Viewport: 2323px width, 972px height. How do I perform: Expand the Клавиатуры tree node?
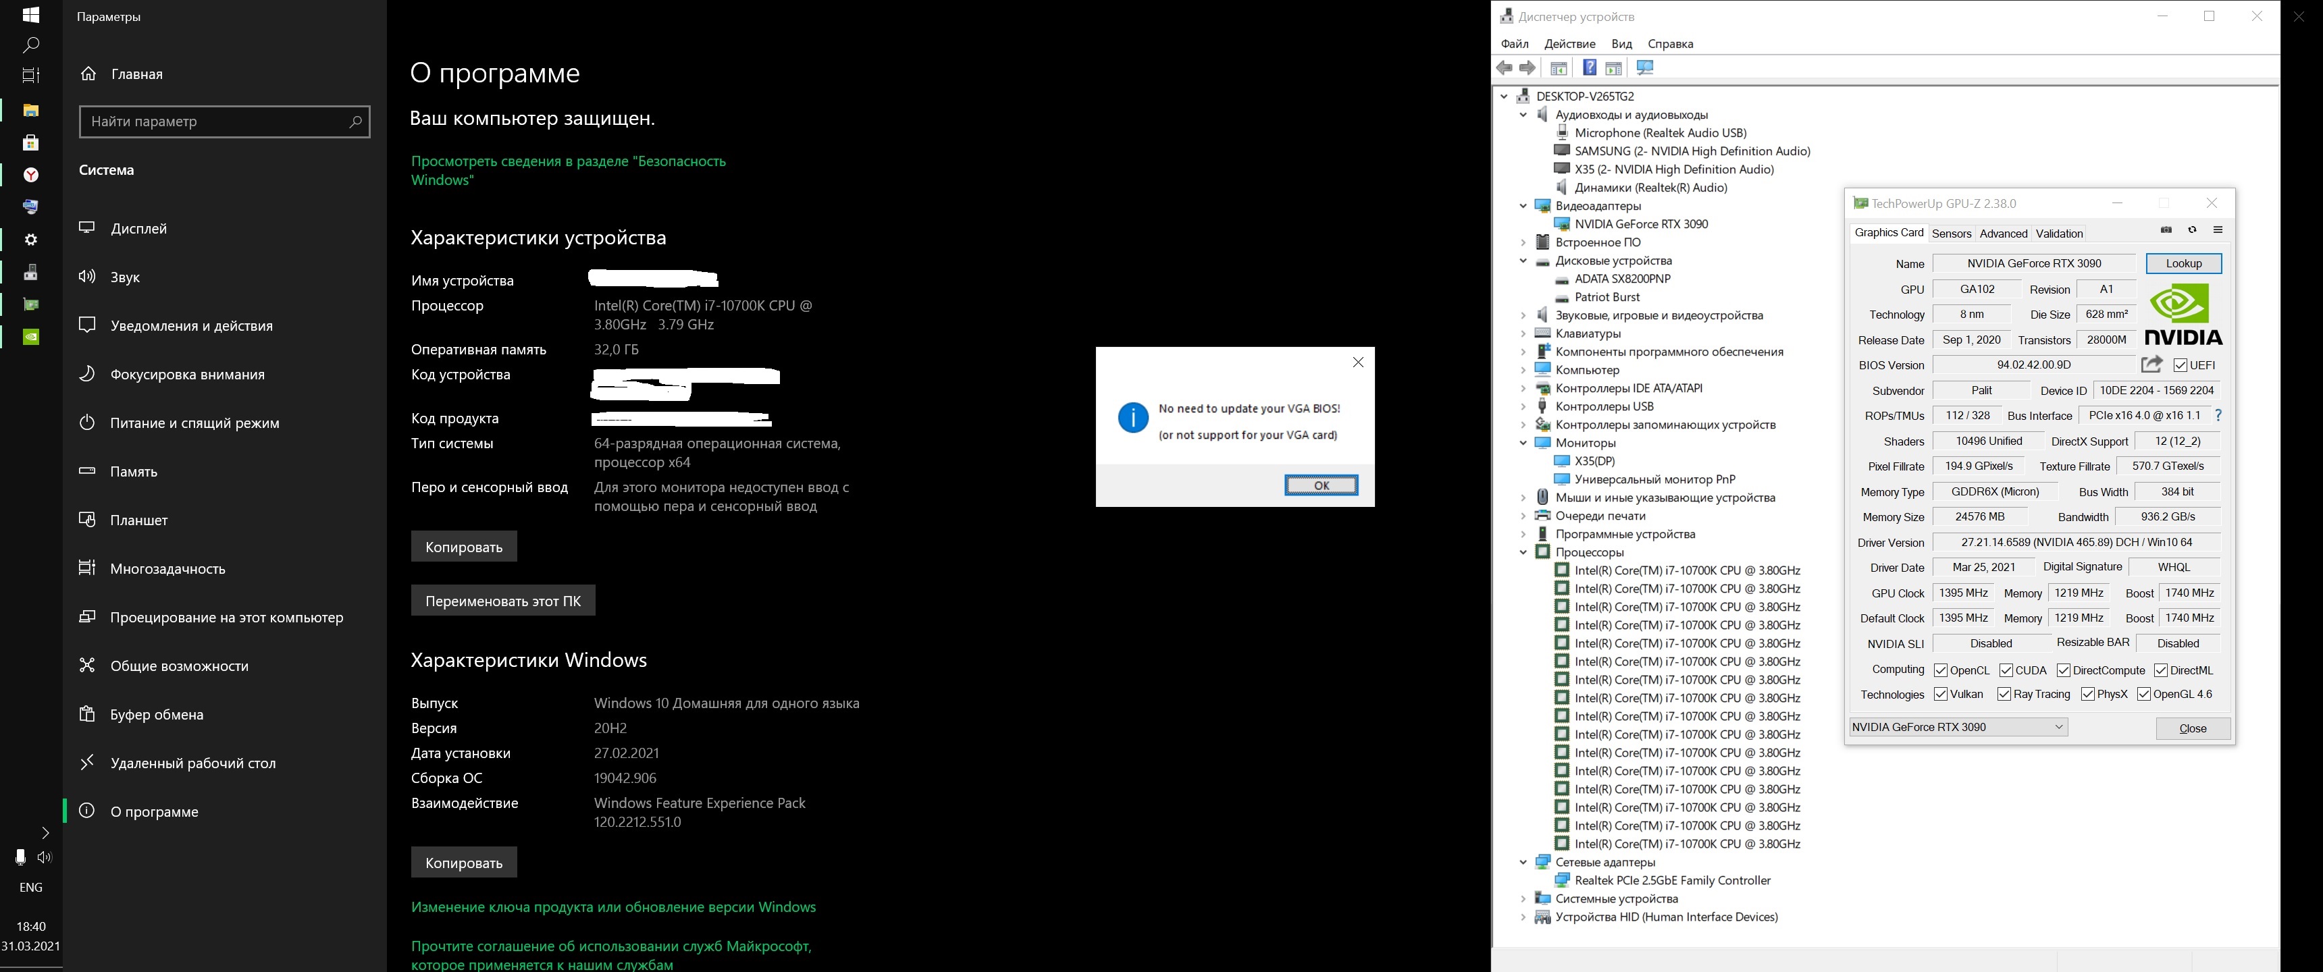click(x=1523, y=333)
